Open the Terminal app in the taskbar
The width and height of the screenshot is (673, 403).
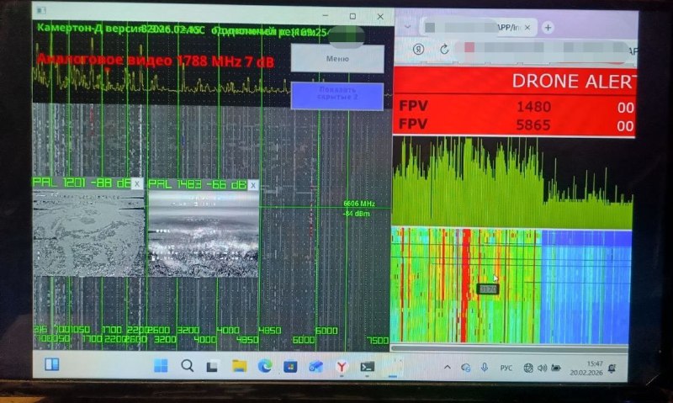point(367,367)
